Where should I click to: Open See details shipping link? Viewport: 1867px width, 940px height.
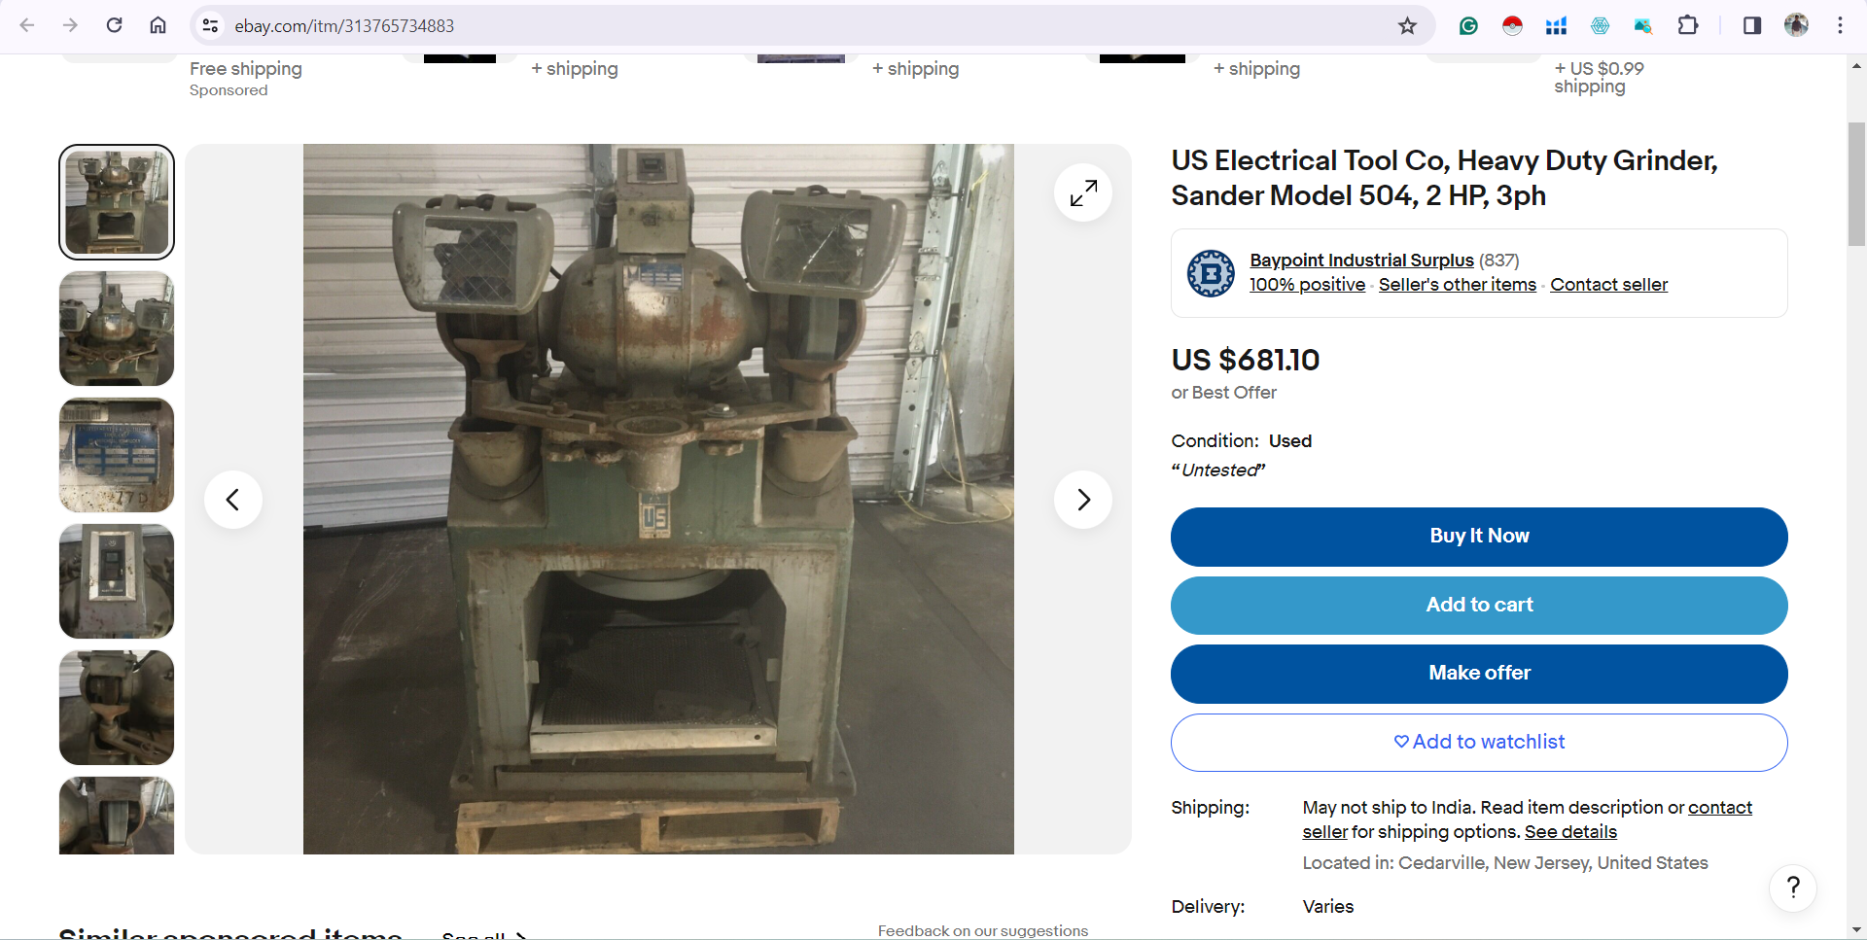point(1570,832)
